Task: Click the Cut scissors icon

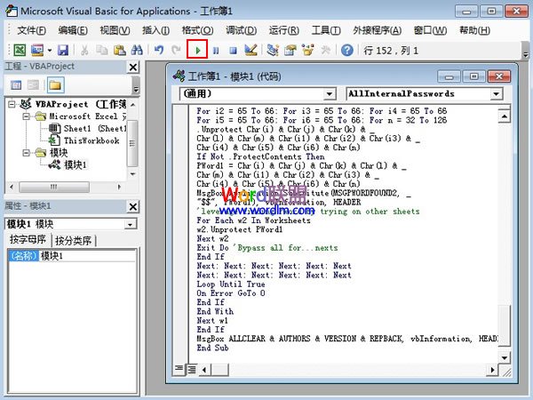Action: tap(84, 51)
